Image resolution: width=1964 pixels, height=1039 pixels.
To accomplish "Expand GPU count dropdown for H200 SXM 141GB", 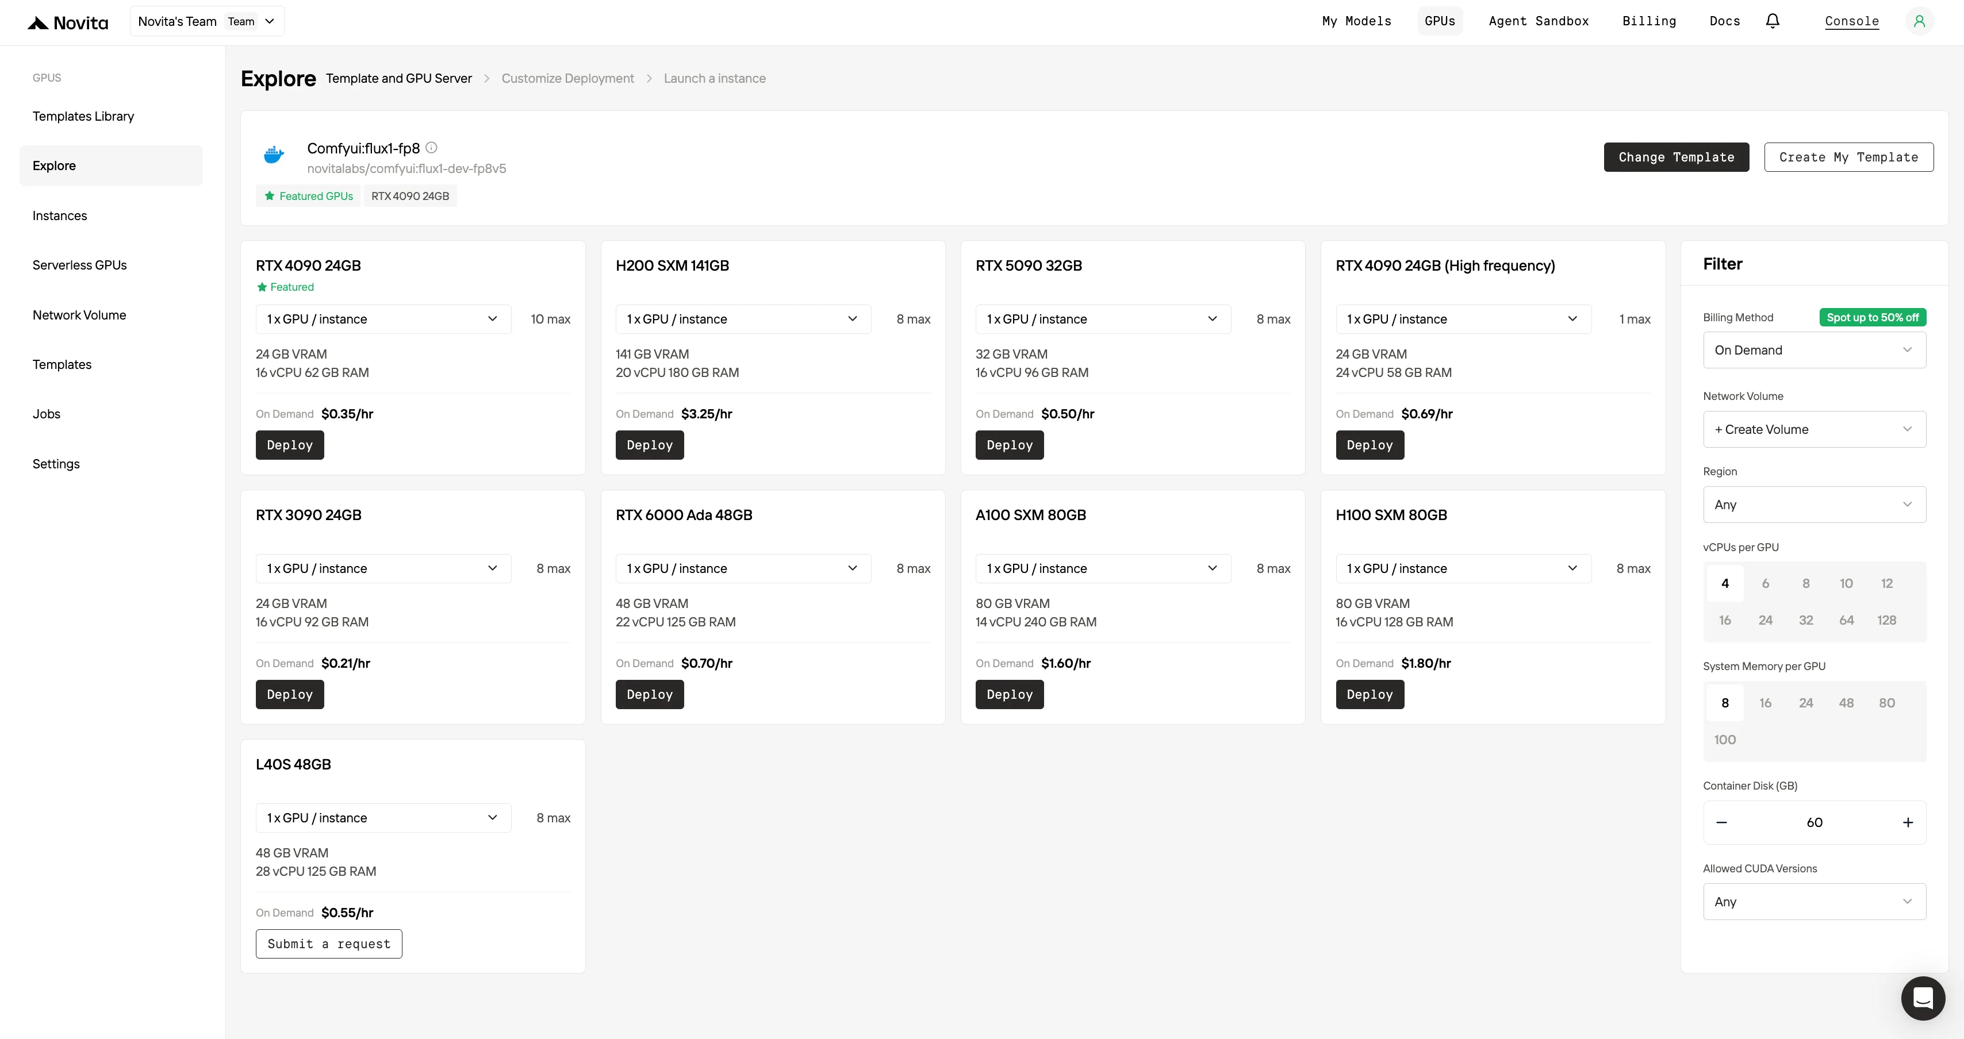I will click(x=743, y=320).
